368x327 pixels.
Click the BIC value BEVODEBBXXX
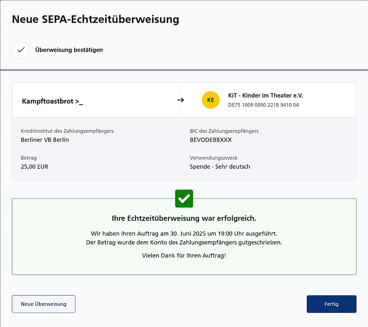211,140
